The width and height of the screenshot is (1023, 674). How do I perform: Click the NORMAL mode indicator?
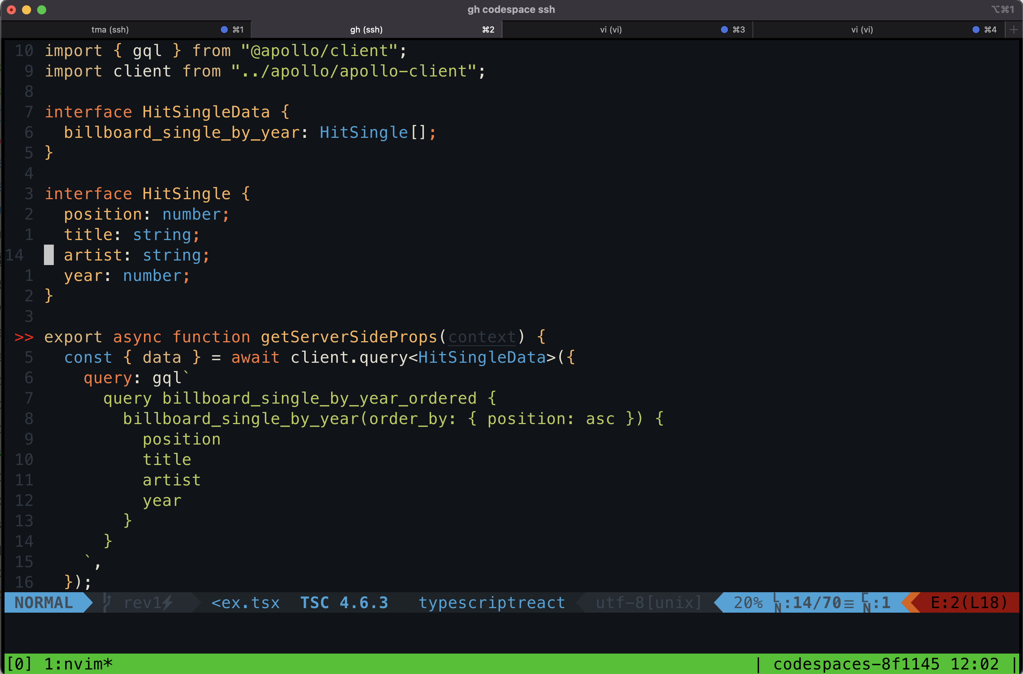44,602
